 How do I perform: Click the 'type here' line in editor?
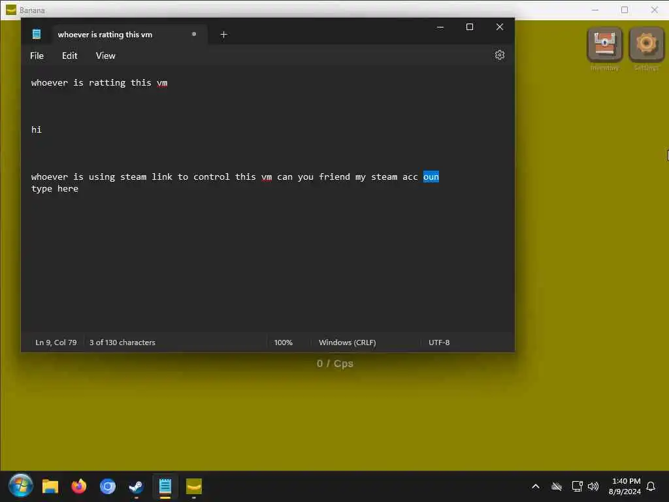(x=55, y=189)
